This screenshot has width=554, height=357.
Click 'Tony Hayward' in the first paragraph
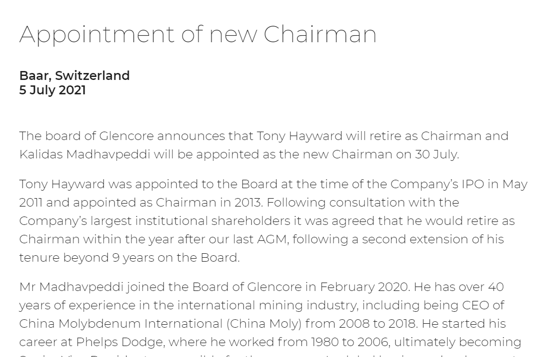pos(299,136)
